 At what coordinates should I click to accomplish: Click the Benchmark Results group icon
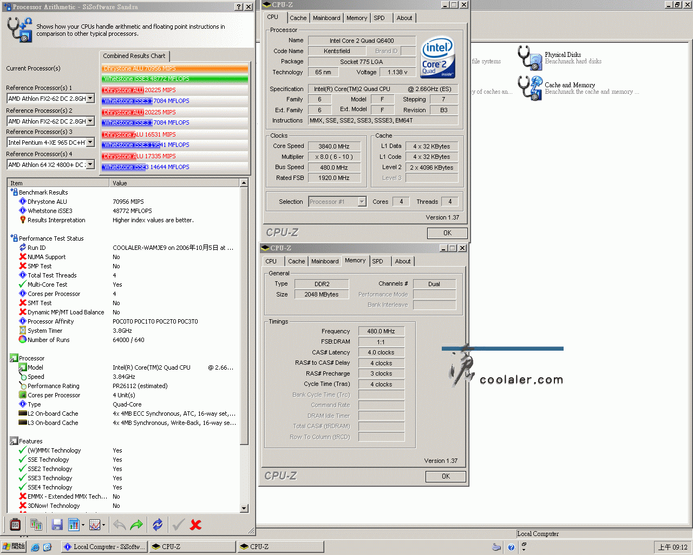[x=14, y=192]
